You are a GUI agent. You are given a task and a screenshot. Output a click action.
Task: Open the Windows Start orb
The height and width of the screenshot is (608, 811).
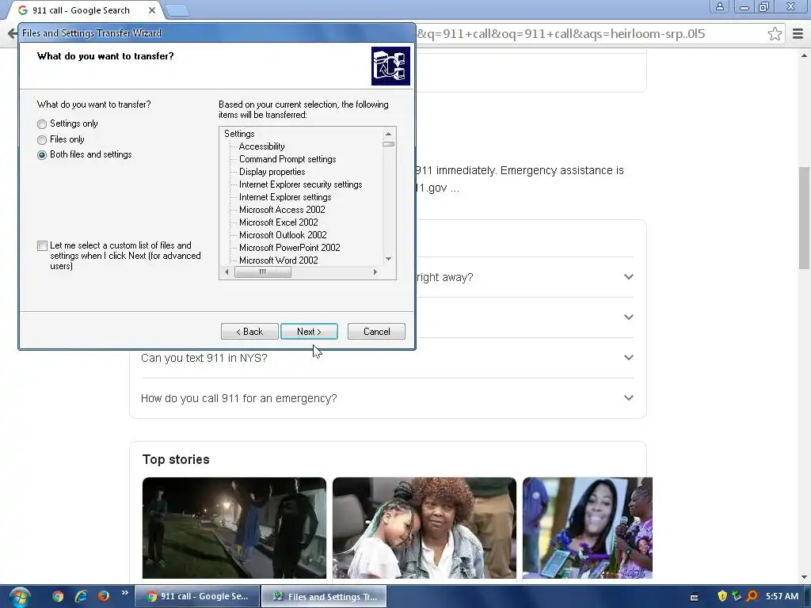[20, 597]
